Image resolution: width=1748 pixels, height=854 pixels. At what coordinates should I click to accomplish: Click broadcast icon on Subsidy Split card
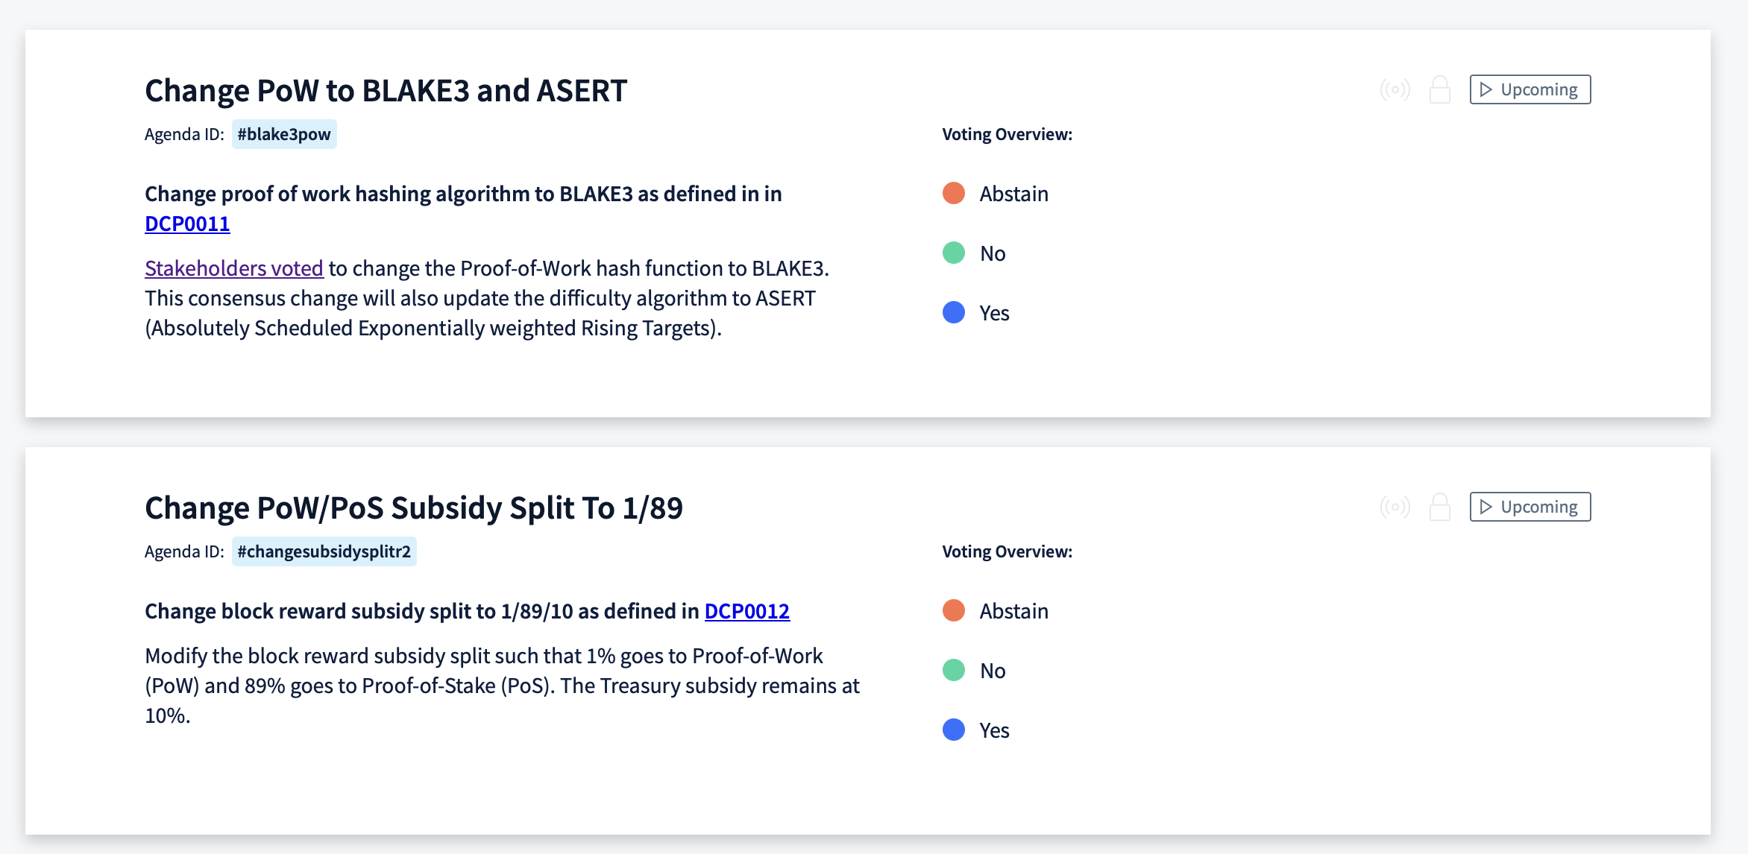[1395, 507]
